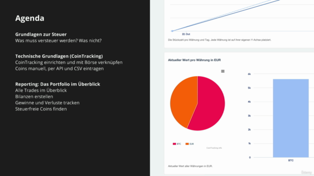Select the Grundlagen zur Steuer heading
Viewport: 314px width, 176px height.
point(41,34)
